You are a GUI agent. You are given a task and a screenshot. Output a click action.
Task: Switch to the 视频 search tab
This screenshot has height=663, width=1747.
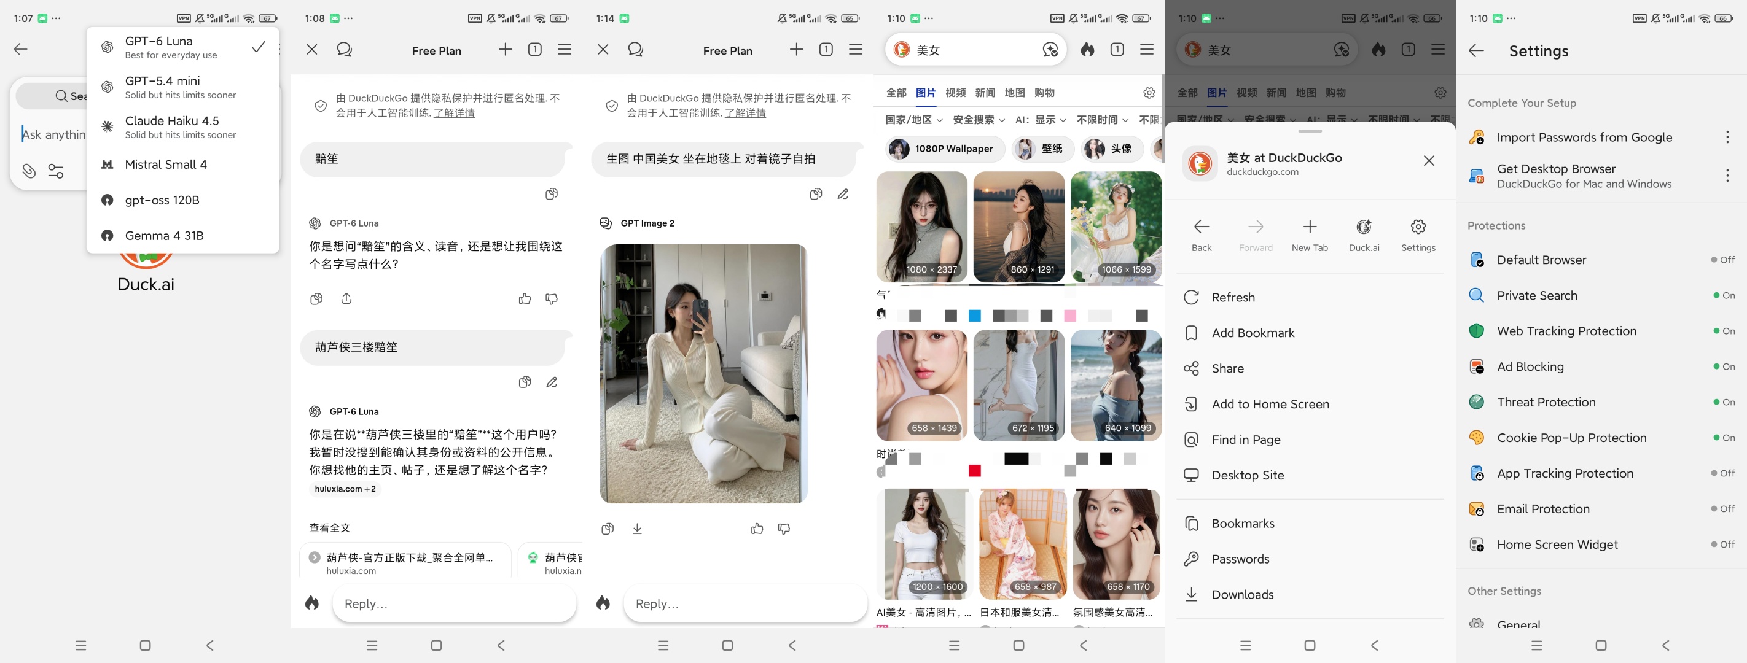[x=955, y=93]
